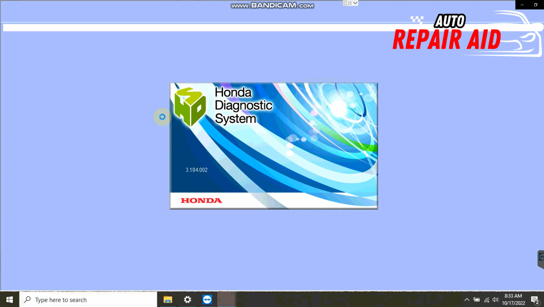
Task: Show hidden system tray icons
Action: pos(467,300)
